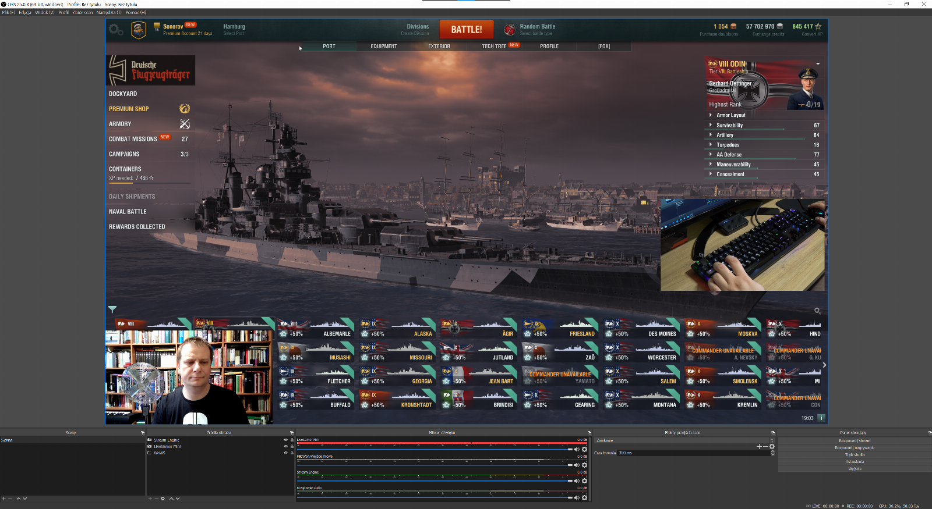This screenshot has width=932, height=509.
Task: Open game settings gear icon top-left
Action: tap(116, 30)
